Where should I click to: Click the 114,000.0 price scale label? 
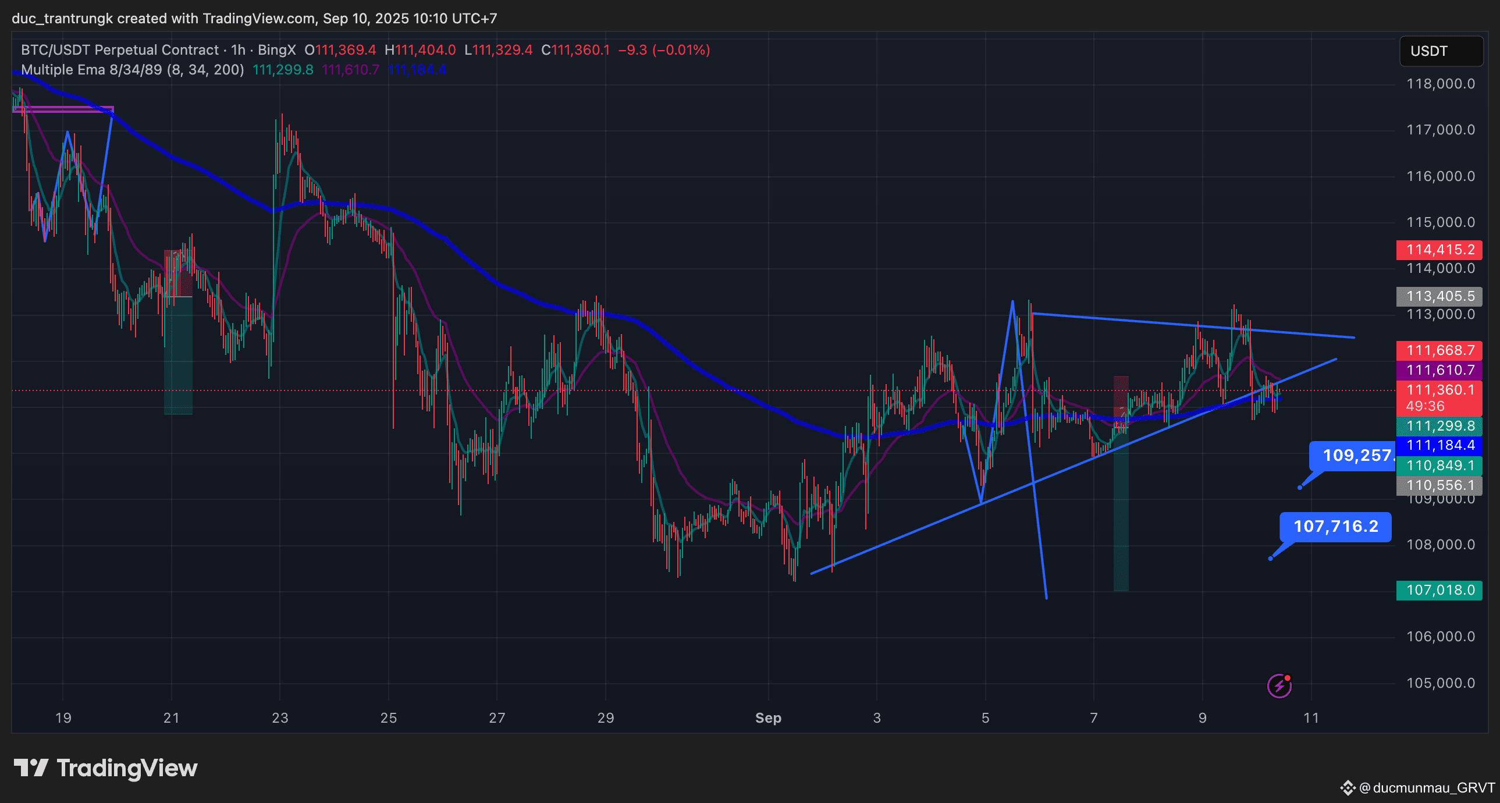pos(1441,268)
